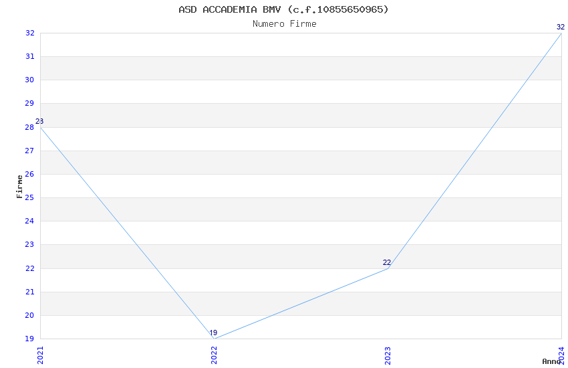The height and width of the screenshot is (368, 568).
Task: Click Y-axis tick value 19
Action: point(29,339)
